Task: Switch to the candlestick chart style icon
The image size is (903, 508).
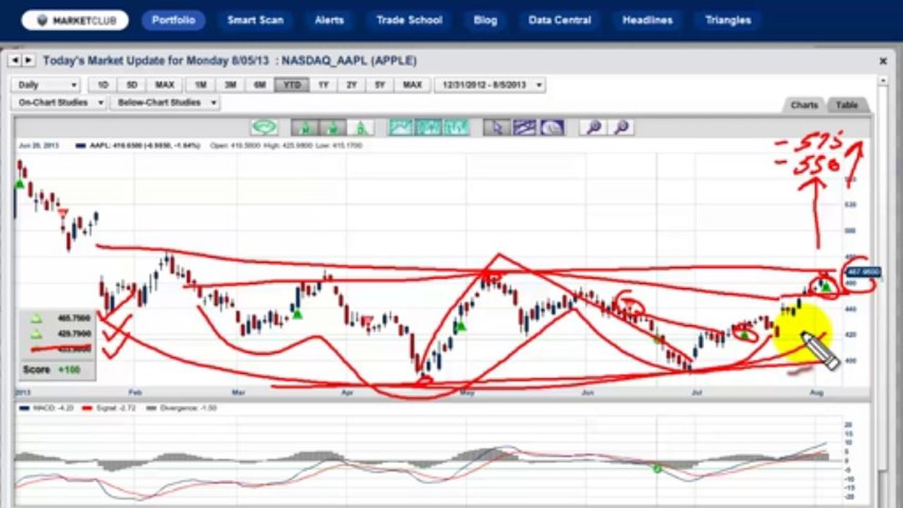Action: [x=456, y=128]
